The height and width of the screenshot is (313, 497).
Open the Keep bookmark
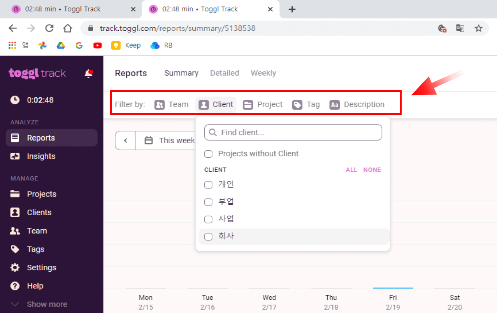(x=126, y=45)
